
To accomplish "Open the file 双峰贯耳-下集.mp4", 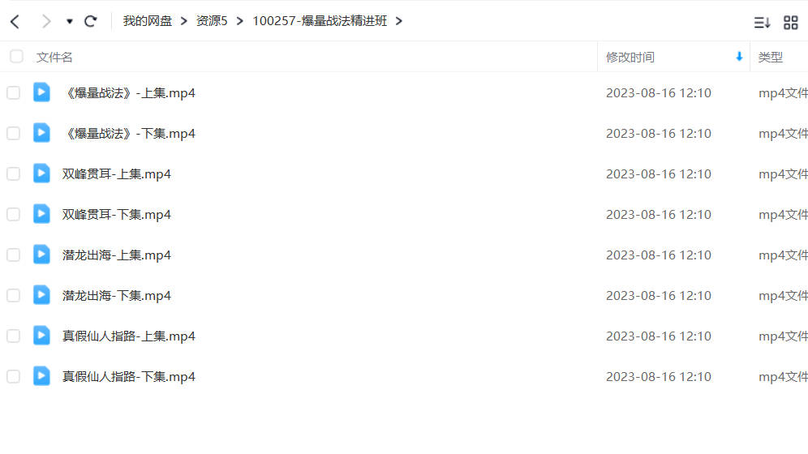I will click(117, 215).
